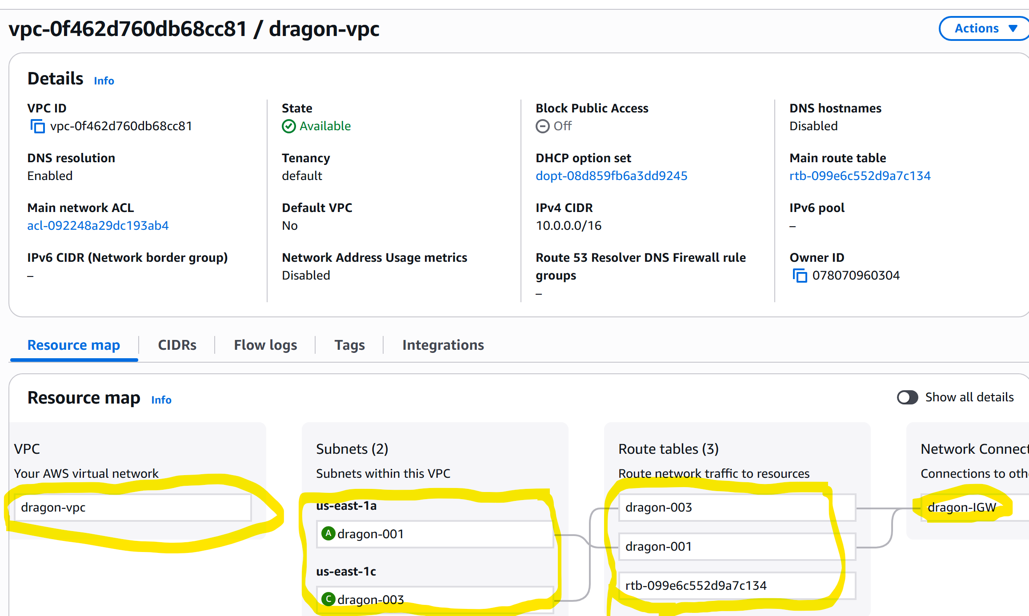Toggle the Show all details switch
This screenshot has height=616, width=1029.
click(x=907, y=397)
